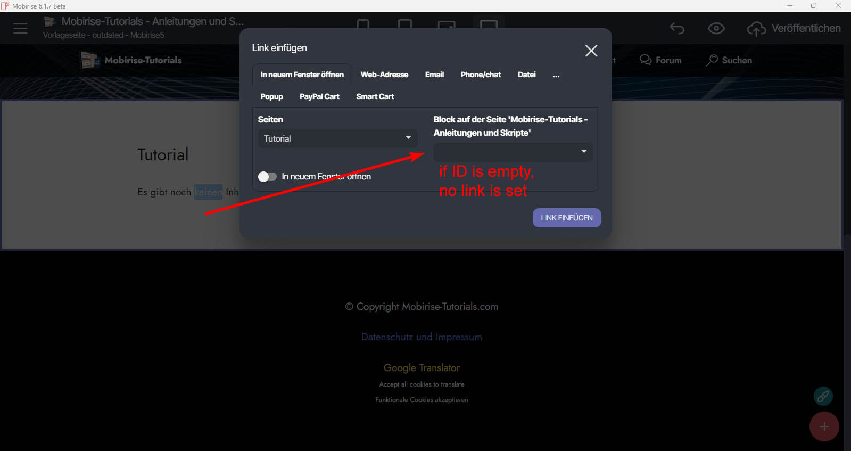
Task: Click Accept all cookies to translate
Action: 422,384
